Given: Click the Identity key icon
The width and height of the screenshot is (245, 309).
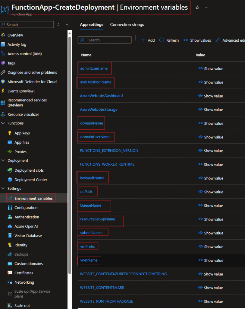Looking at the screenshot, I should (x=10, y=245).
